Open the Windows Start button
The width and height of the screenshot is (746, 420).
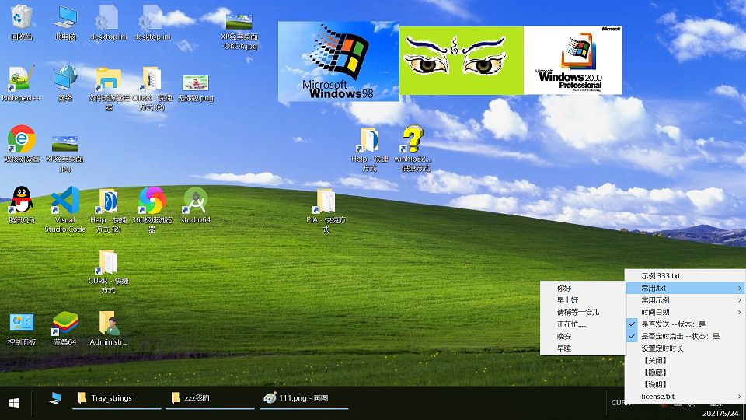[14, 403]
